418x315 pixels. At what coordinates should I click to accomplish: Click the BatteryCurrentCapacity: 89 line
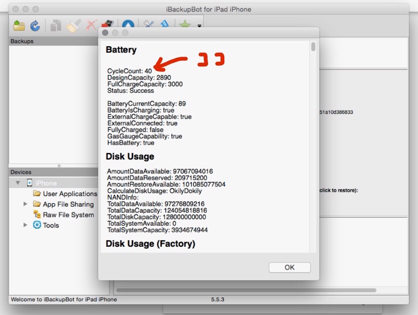click(147, 104)
